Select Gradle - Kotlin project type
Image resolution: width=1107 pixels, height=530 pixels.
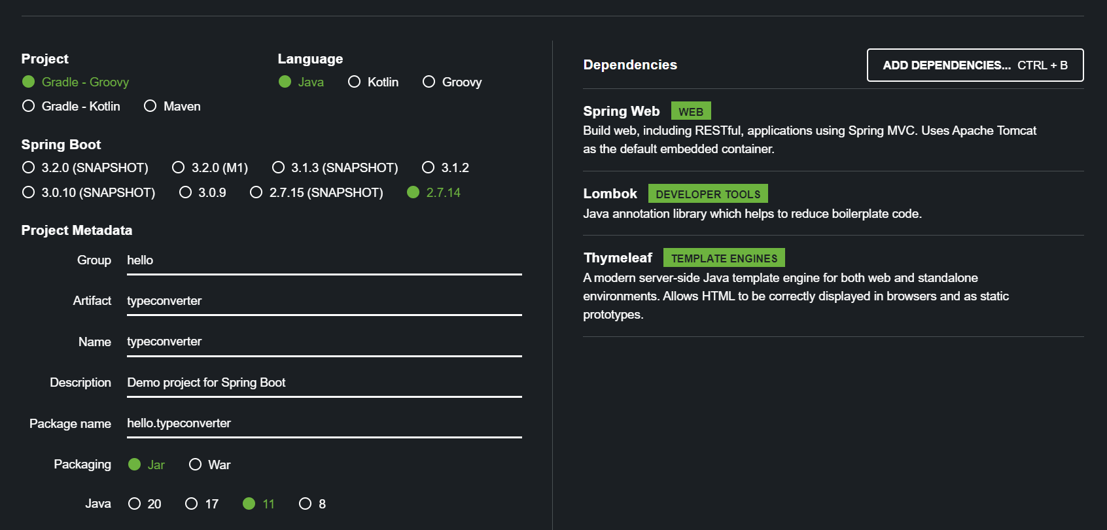[x=71, y=106]
